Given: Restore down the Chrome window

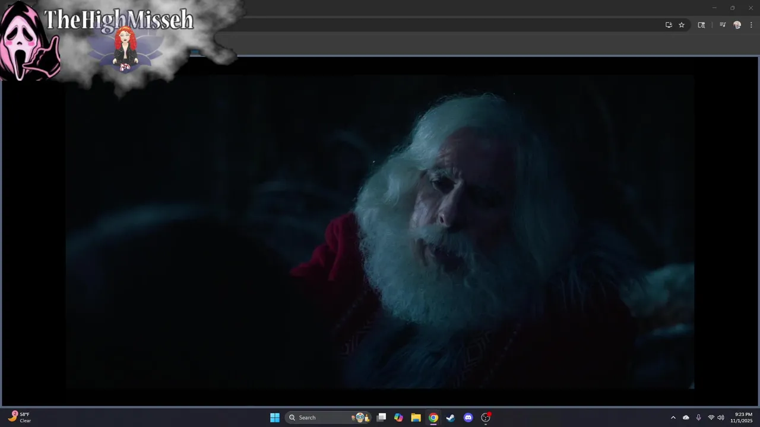Looking at the screenshot, I should [732, 8].
